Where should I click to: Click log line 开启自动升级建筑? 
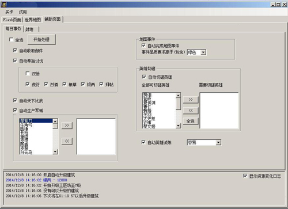(x=40, y=175)
